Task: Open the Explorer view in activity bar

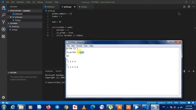Action: [3, 8]
